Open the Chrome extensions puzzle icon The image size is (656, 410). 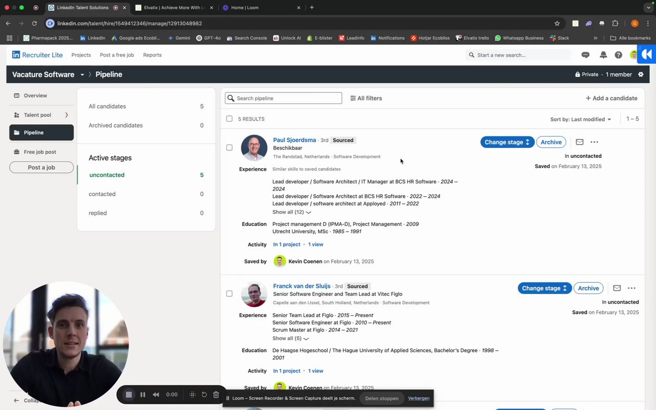pos(616,23)
